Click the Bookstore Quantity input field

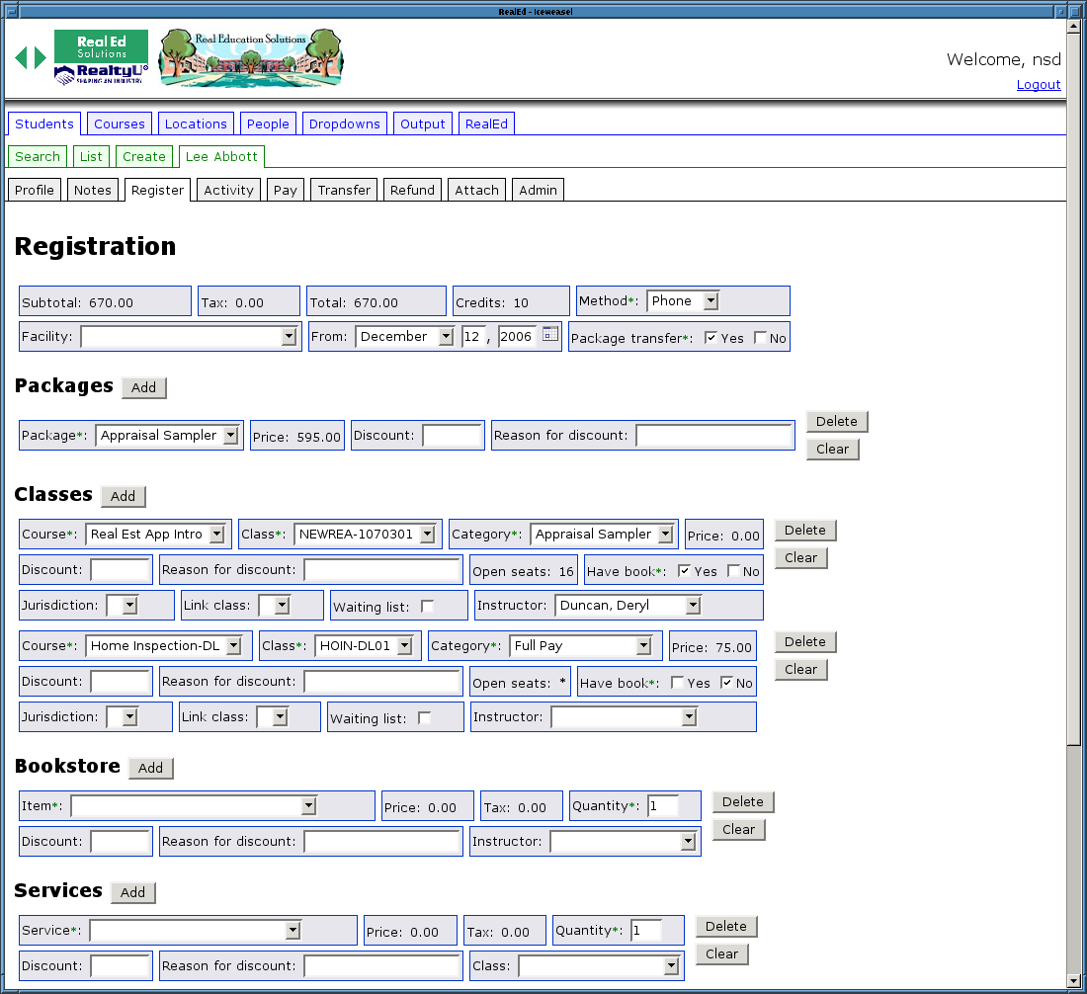coord(663,806)
